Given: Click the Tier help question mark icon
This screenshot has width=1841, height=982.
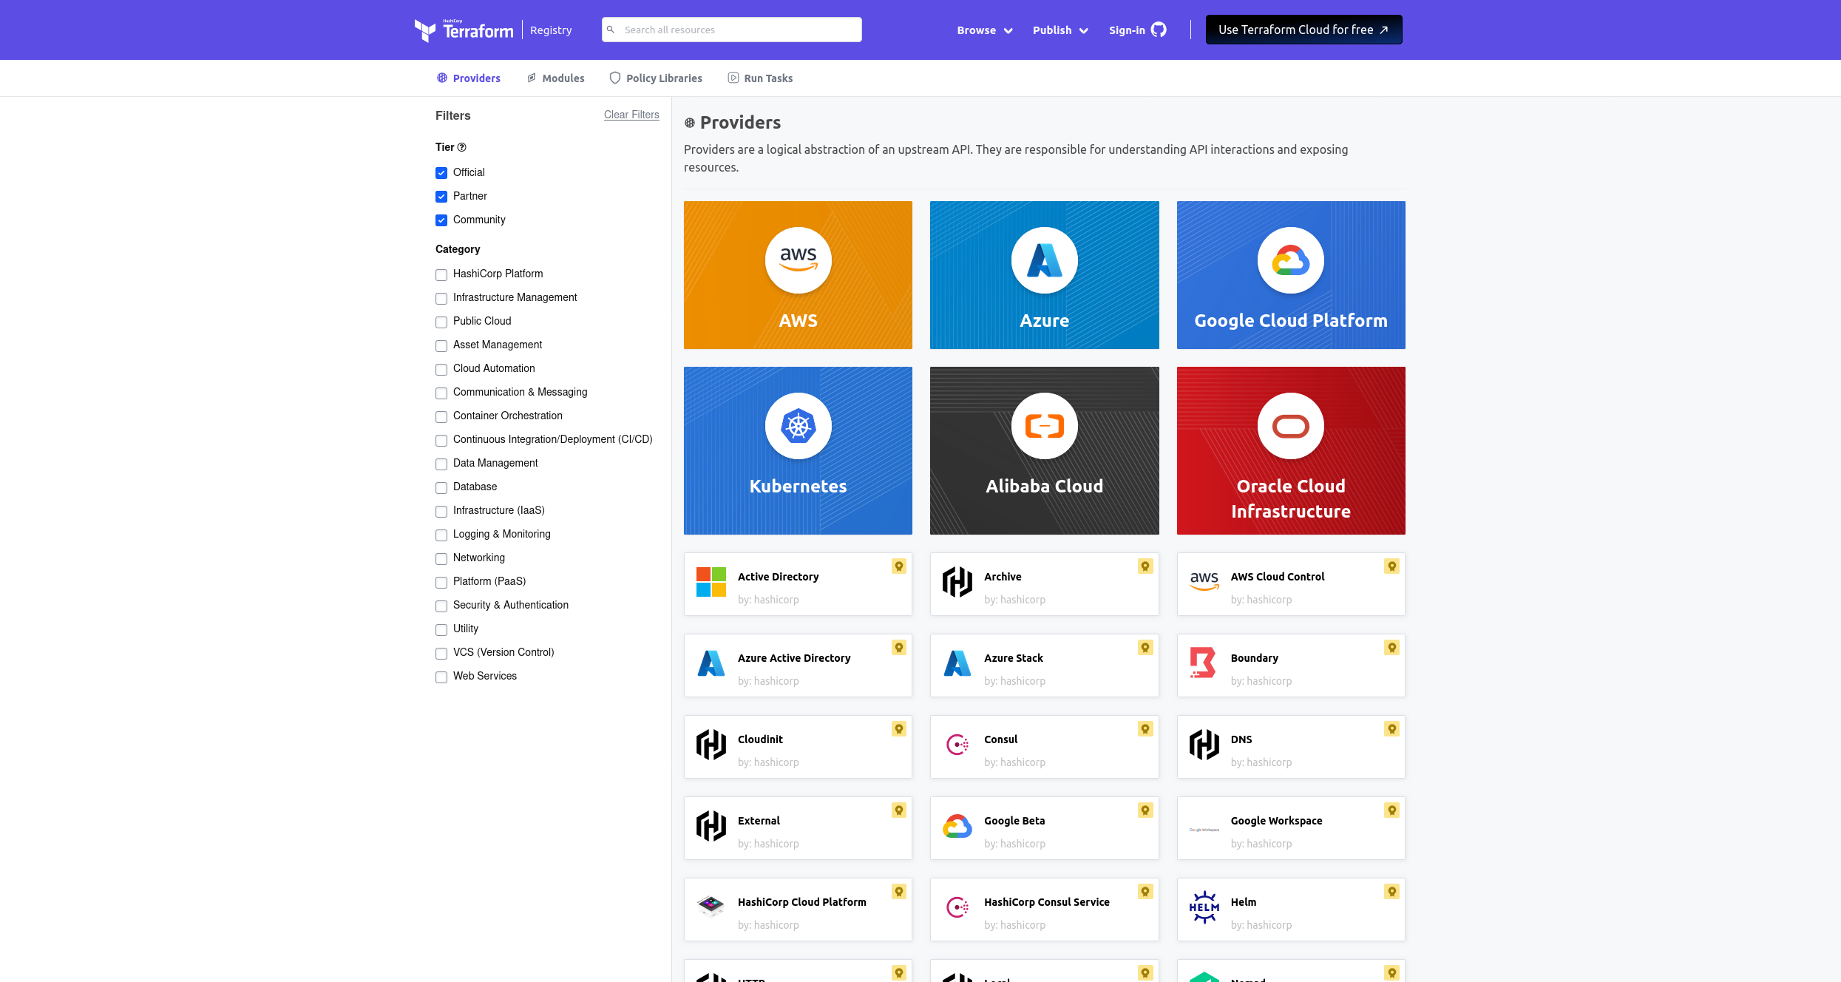Looking at the screenshot, I should pyautogui.click(x=462, y=147).
